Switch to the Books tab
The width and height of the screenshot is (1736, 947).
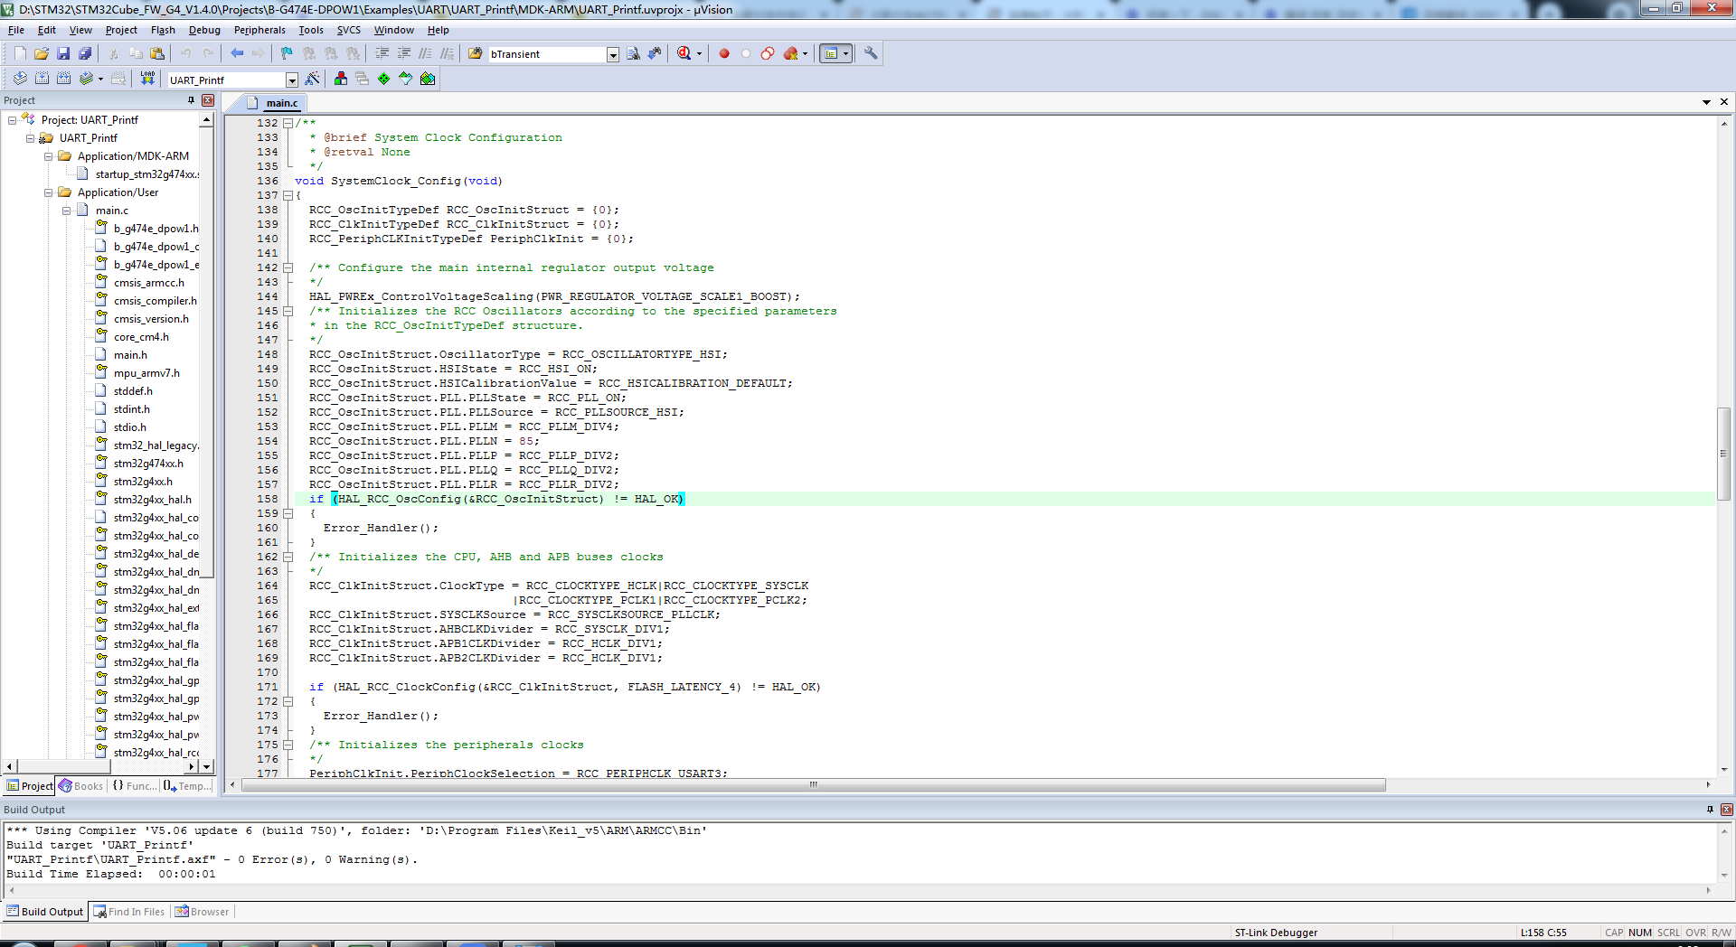81,786
